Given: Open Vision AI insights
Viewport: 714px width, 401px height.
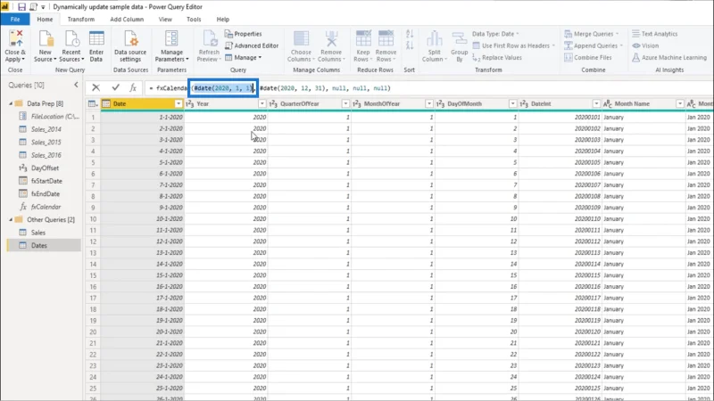Looking at the screenshot, I should click(645, 45).
